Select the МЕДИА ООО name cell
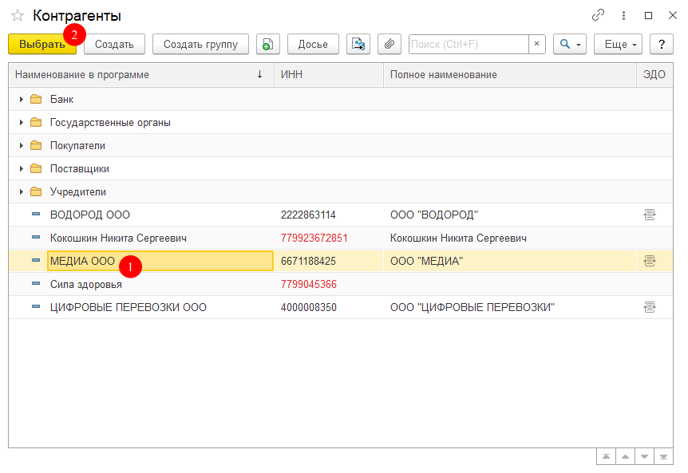The image size is (688, 473). pyautogui.click(x=160, y=262)
